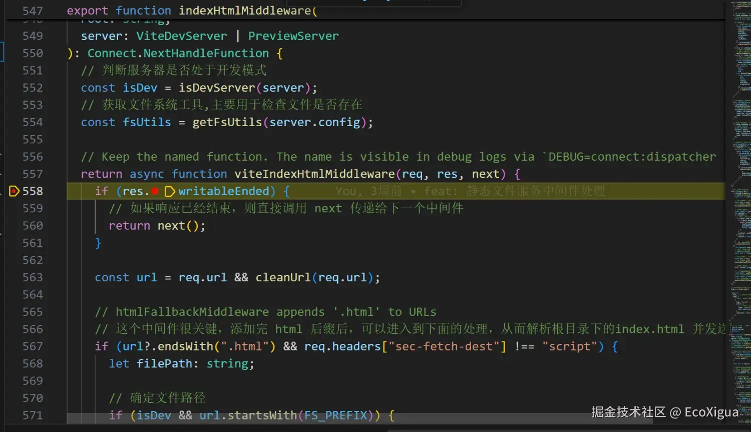Click the PreviewServer type name
The height and width of the screenshot is (432, 751).
(293, 36)
